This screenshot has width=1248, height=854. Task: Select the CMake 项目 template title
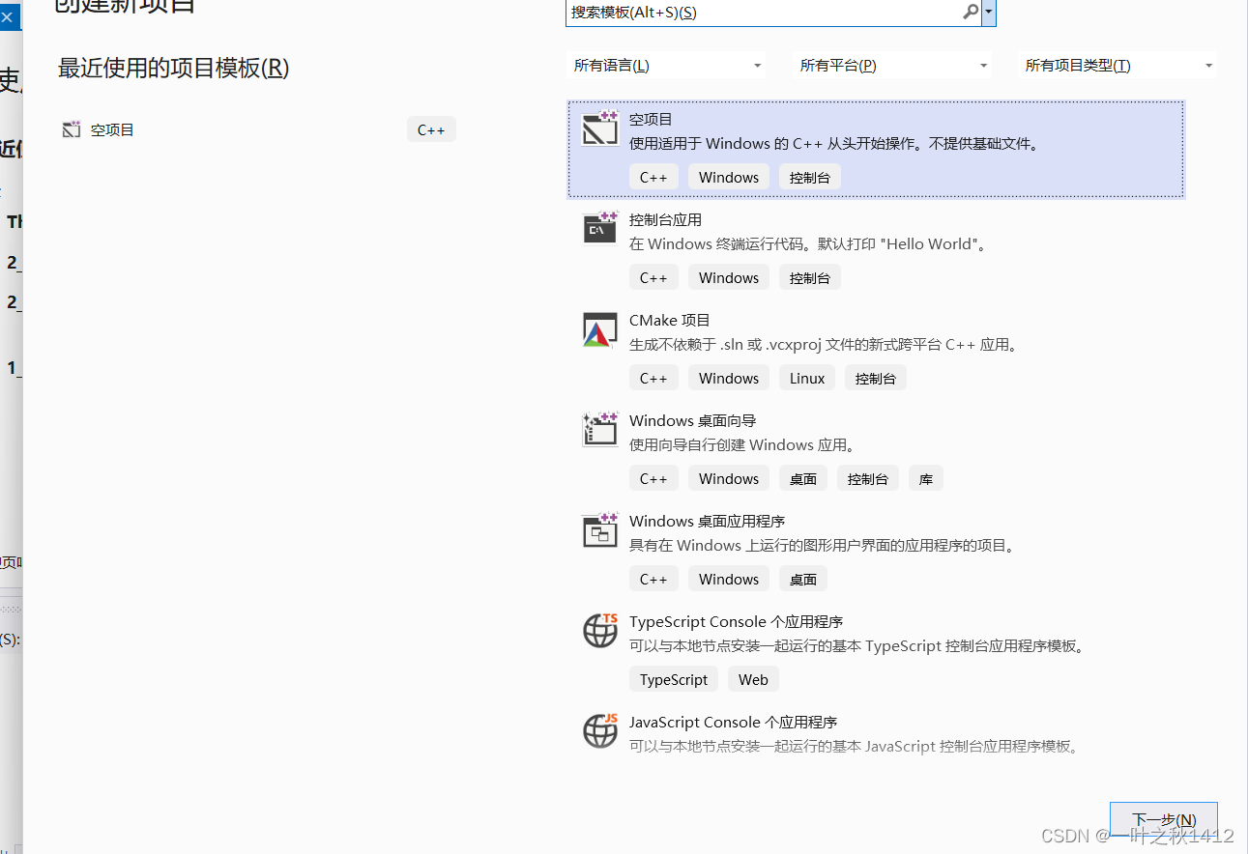click(x=669, y=321)
